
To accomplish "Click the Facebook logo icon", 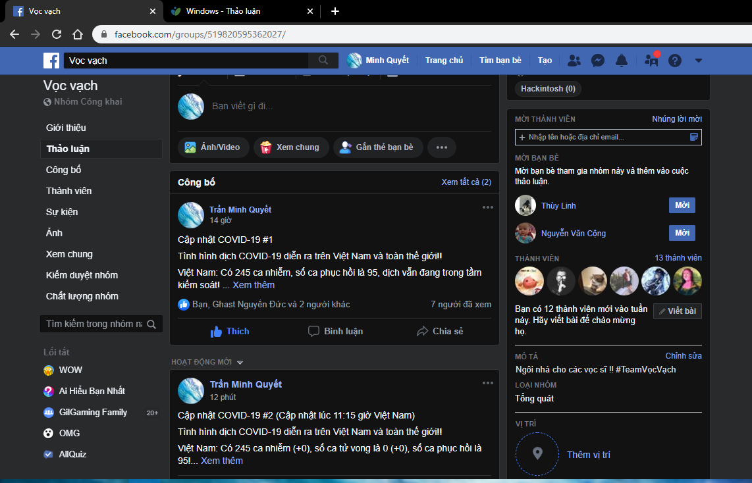I will coord(51,61).
